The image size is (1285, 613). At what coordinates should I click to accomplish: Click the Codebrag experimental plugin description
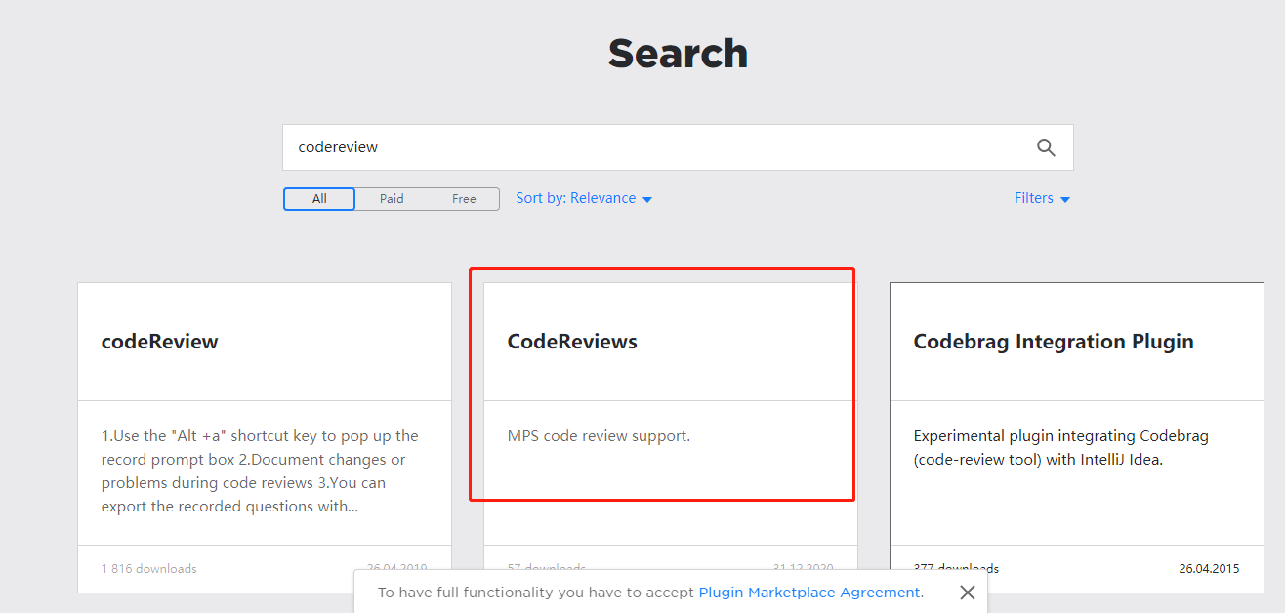[x=1061, y=448]
